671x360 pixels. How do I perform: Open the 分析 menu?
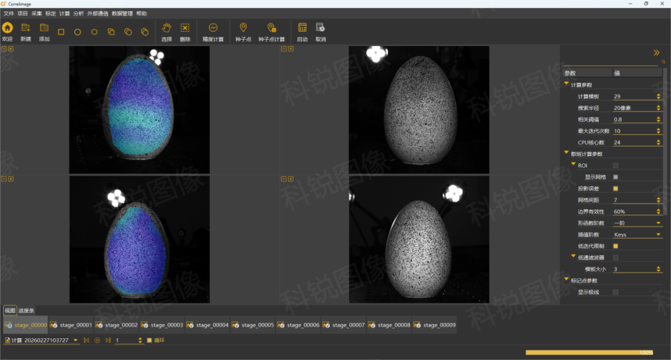click(78, 13)
